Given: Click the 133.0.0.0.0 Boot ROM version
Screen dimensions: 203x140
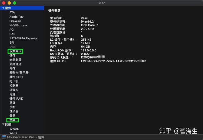Looking at the screenshot, I should [x=89, y=50].
